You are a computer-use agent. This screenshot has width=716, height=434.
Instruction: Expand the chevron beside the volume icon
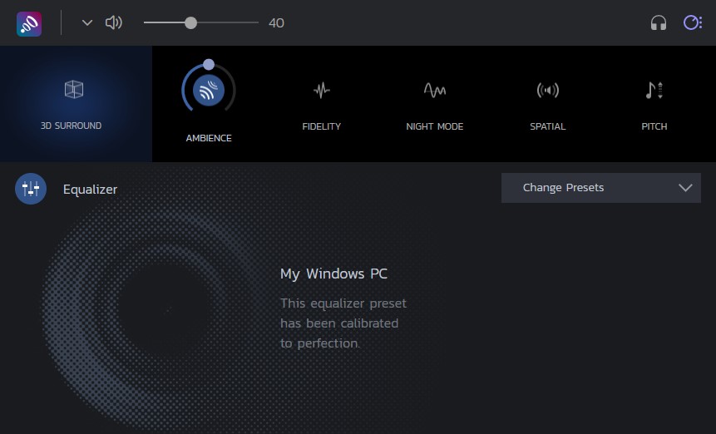coord(87,23)
